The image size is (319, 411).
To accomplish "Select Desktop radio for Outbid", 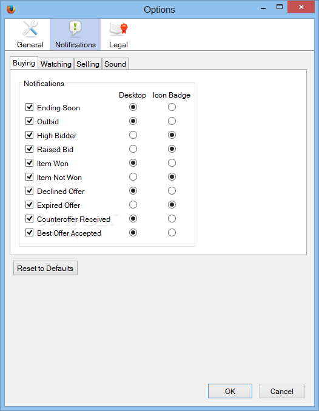I will click(x=133, y=121).
